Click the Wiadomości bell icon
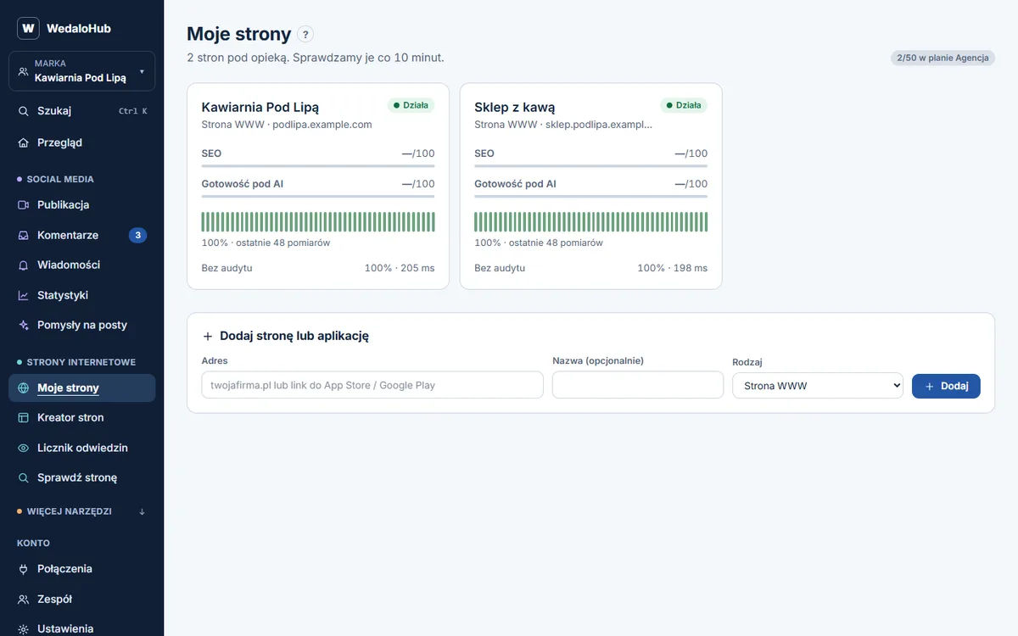The width and height of the screenshot is (1018, 636). click(x=24, y=265)
